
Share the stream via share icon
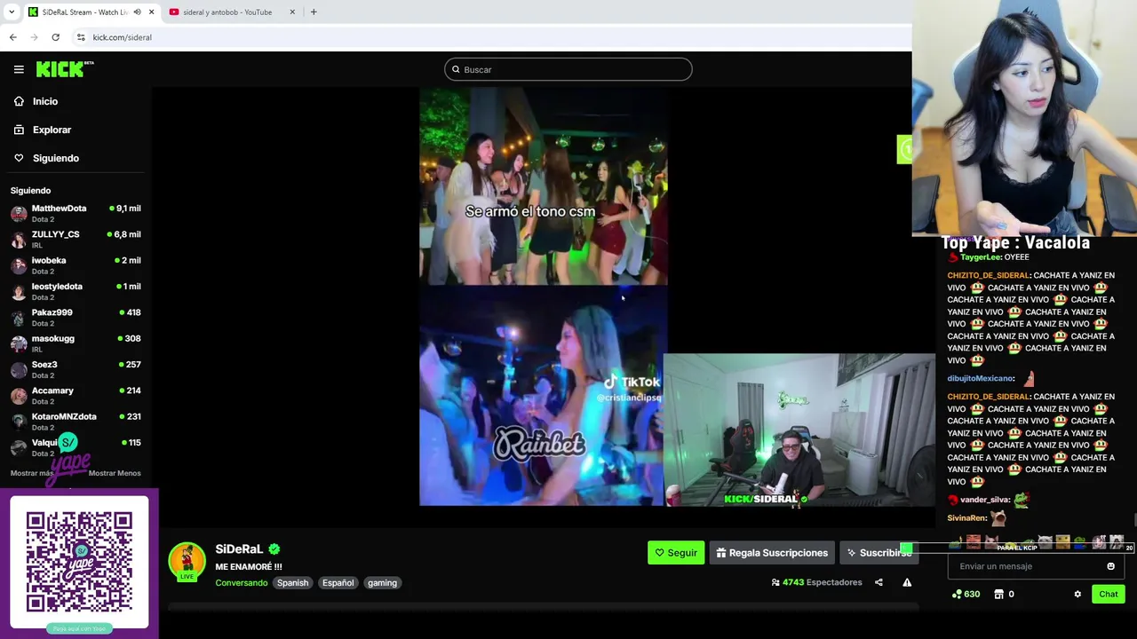pos(879,582)
